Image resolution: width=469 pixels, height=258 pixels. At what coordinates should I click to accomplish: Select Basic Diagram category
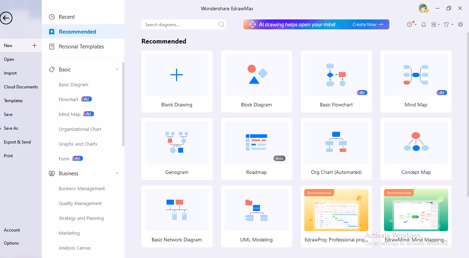click(73, 84)
